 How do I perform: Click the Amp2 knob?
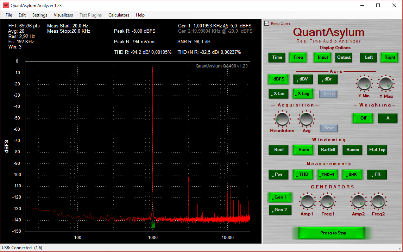pos(359,201)
